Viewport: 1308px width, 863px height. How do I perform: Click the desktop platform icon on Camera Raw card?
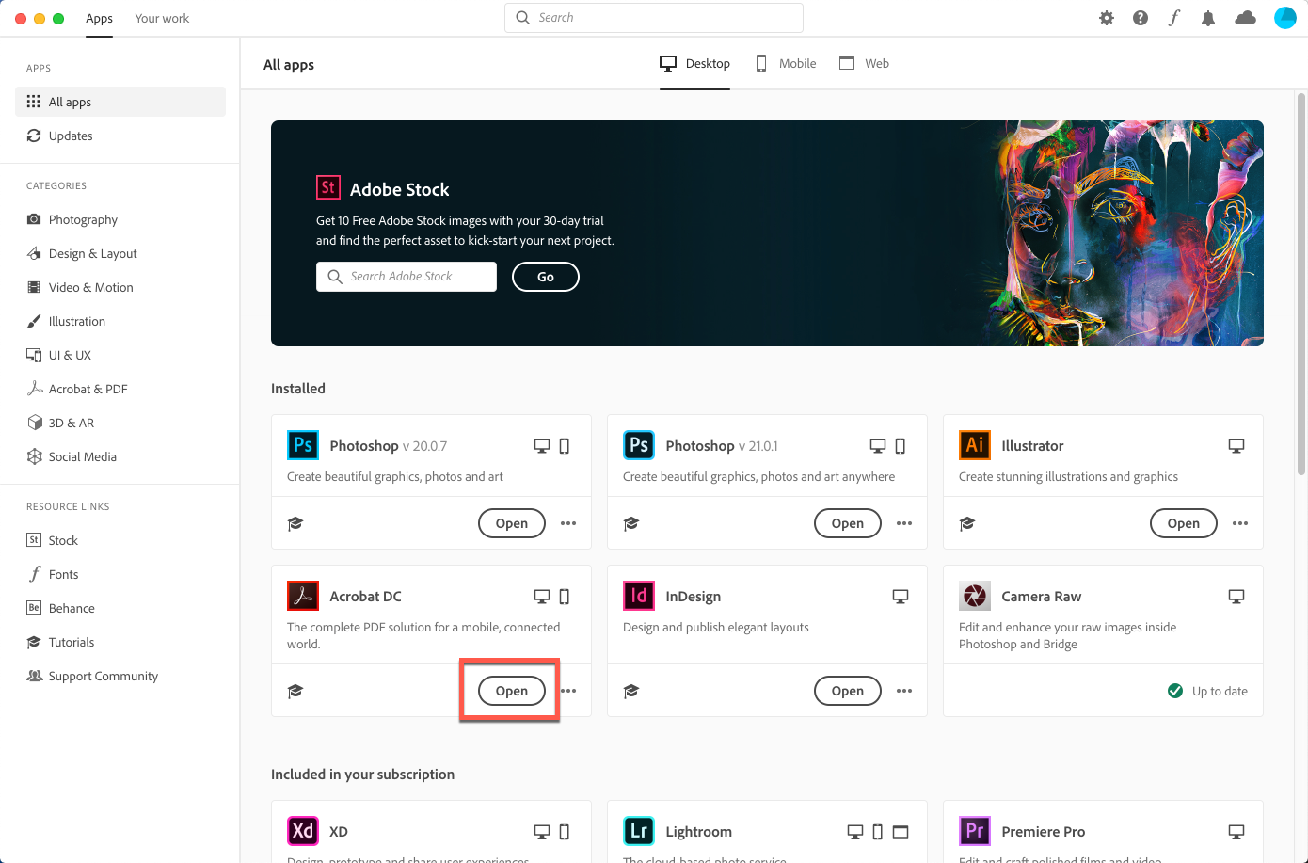point(1236,597)
